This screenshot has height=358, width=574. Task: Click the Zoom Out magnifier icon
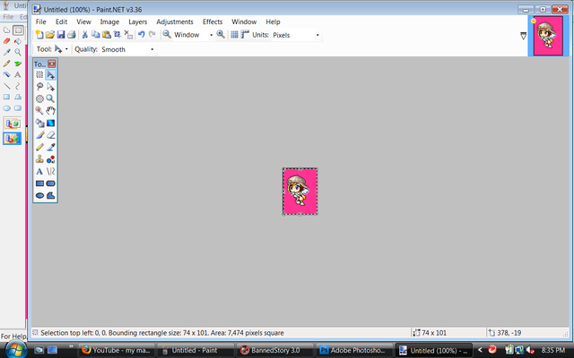pyautogui.click(x=167, y=35)
